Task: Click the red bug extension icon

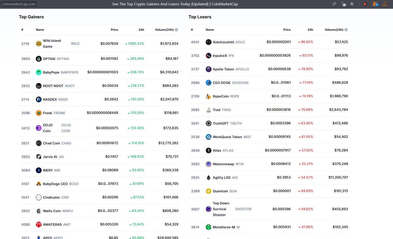Action: tap(365, 4)
